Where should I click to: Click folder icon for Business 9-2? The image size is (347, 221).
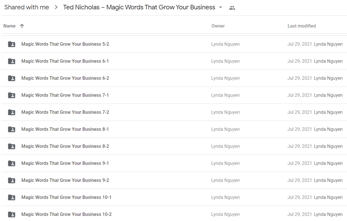(x=12, y=180)
